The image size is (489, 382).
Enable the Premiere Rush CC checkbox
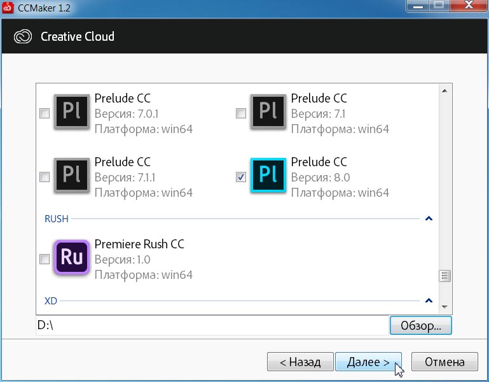tap(45, 259)
